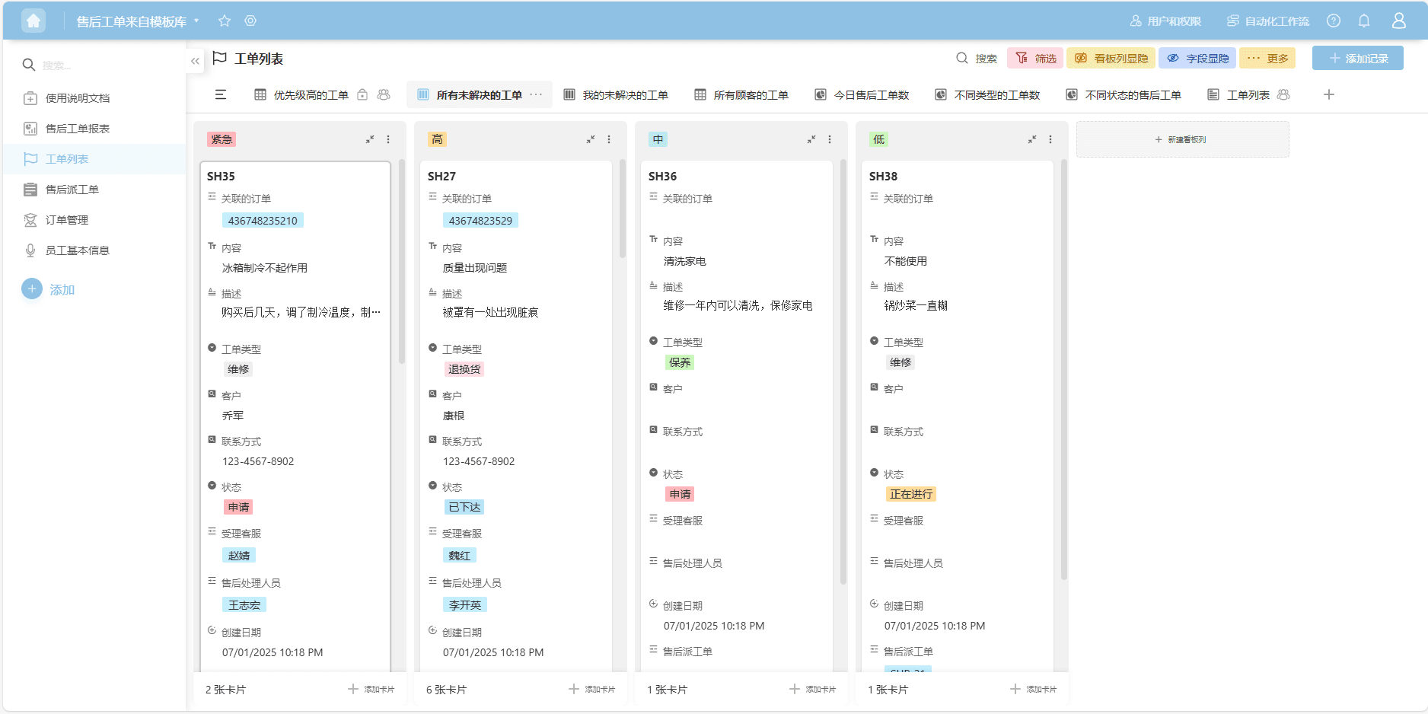Star the 售后工单来自模板库 workspace
The image size is (1428, 714).
(225, 21)
